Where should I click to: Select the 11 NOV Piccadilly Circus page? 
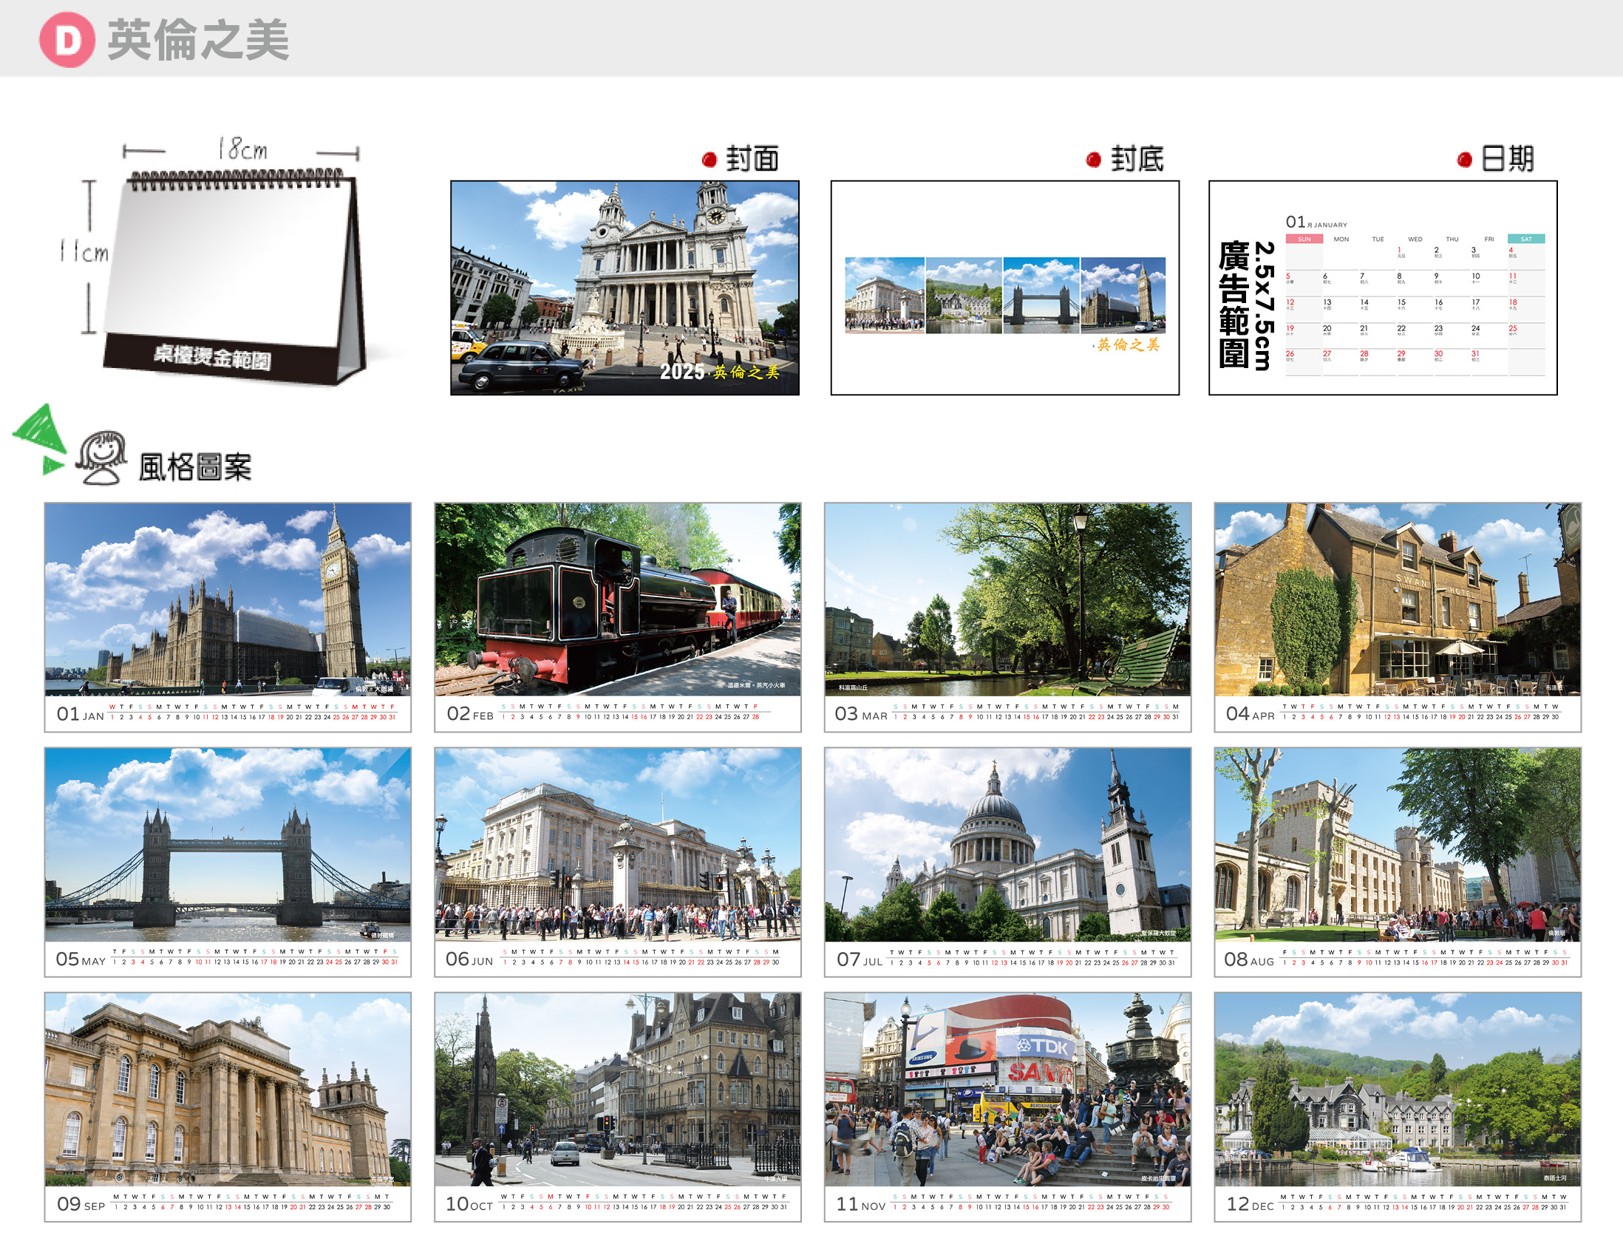1007,1106
